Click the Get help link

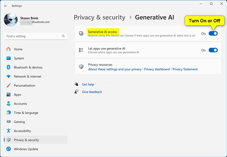(x=88, y=84)
